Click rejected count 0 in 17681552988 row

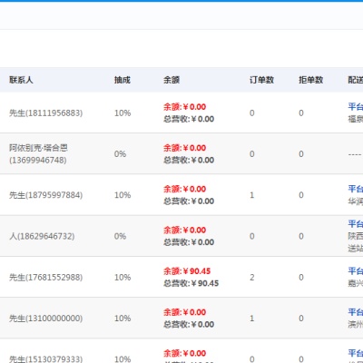(x=301, y=278)
